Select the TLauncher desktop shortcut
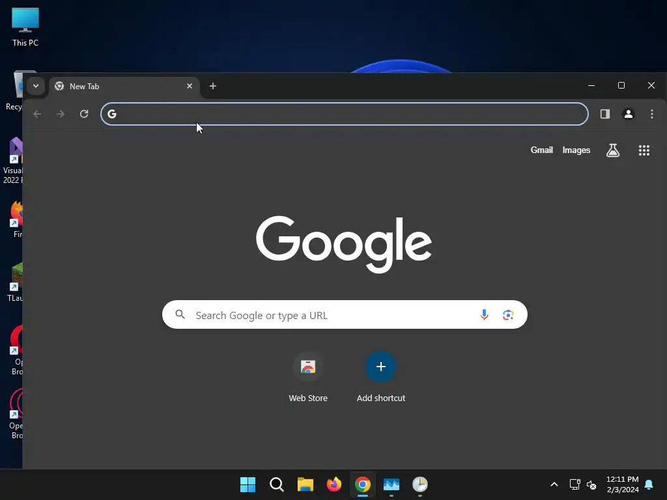Viewport: 667px width, 500px height. coord(16,283)
